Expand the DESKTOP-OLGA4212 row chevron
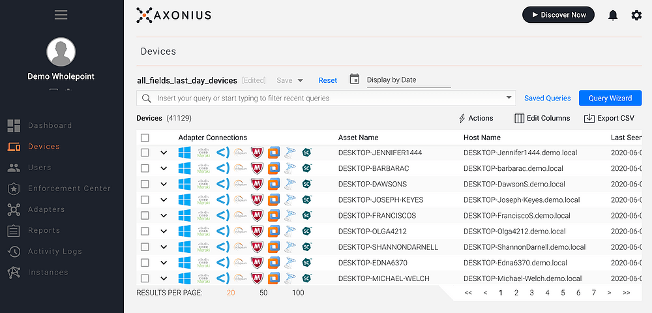The height and width of the screenshot is (313, 652). (164, 231)
